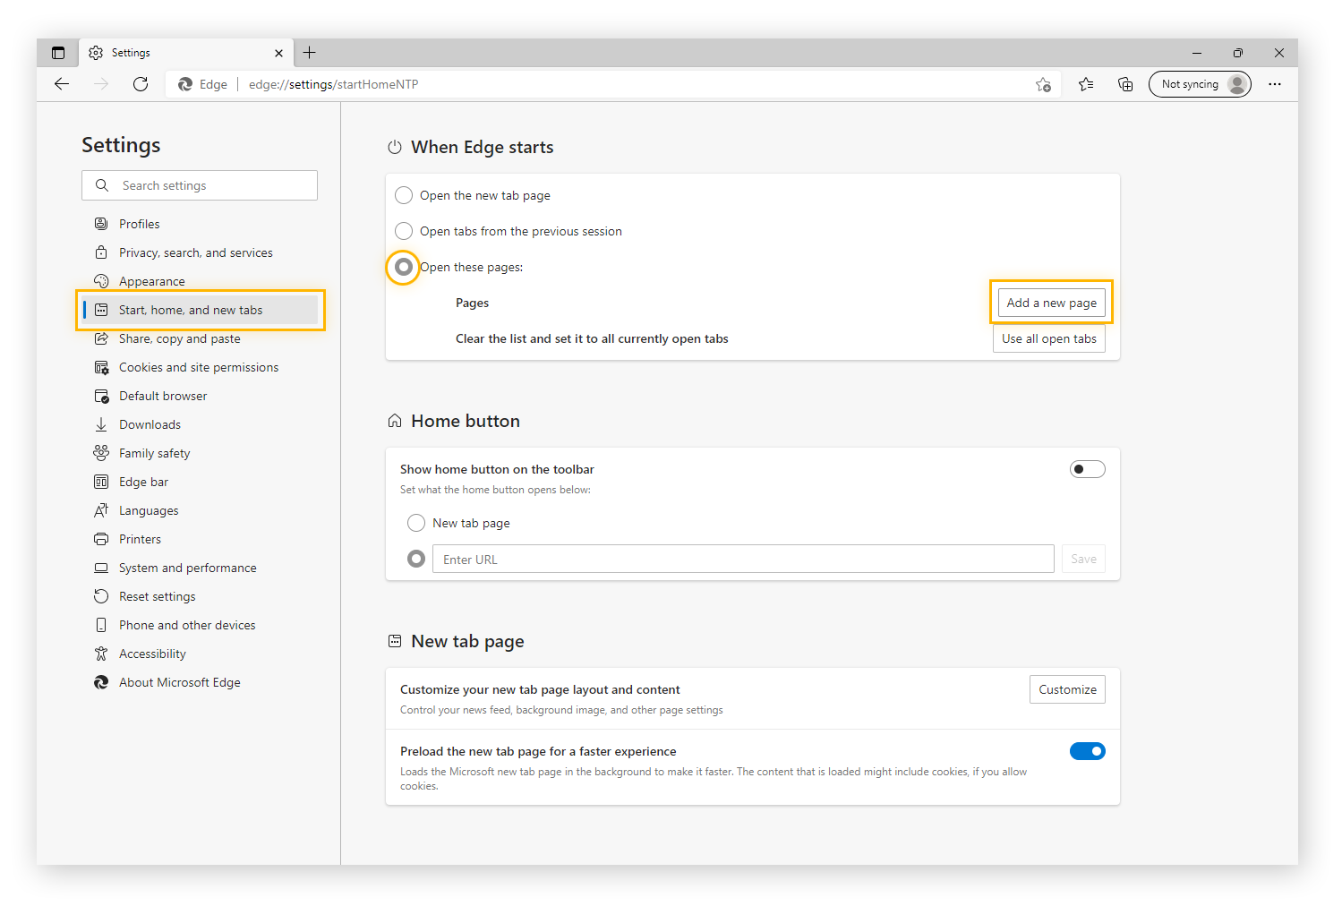
Task: Click the Edge site identity label
Action: [x=203, y=84]
